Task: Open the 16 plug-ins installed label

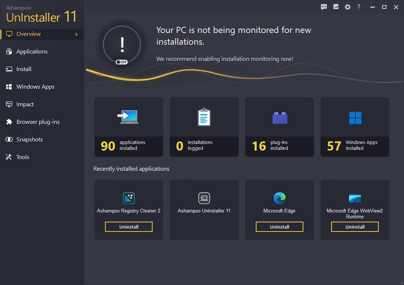Action: click(x=280, y=146)
